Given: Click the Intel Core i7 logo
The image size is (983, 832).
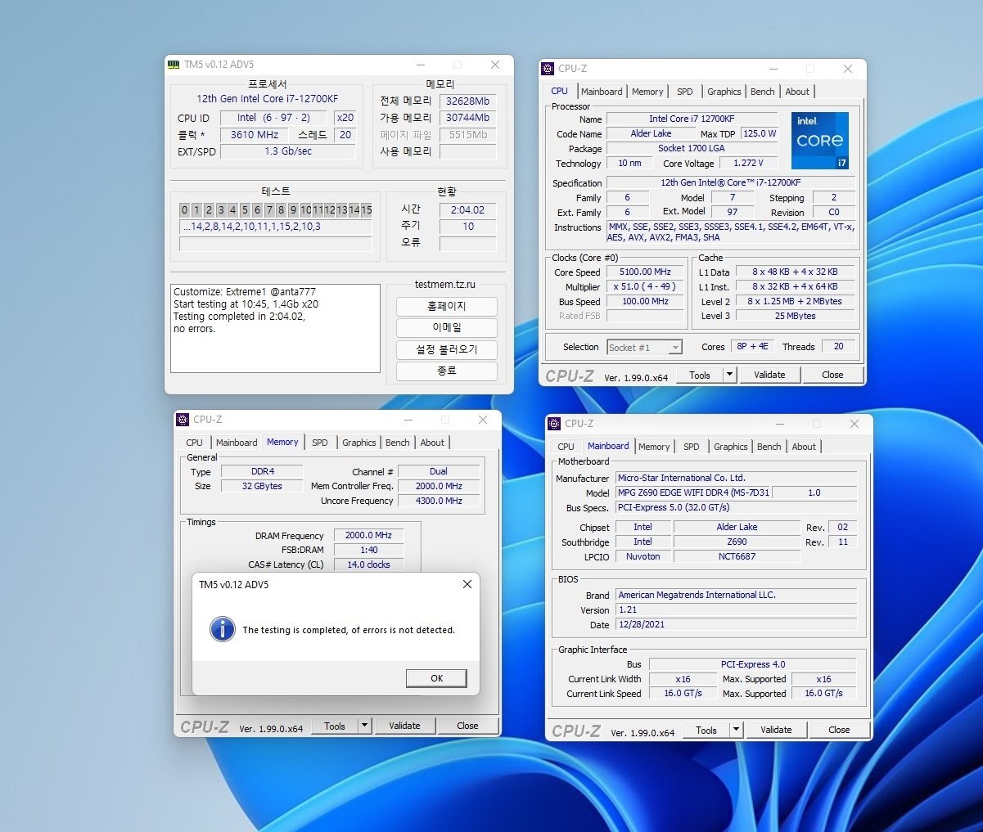Looking at the screenshot, I should [821, 141].
